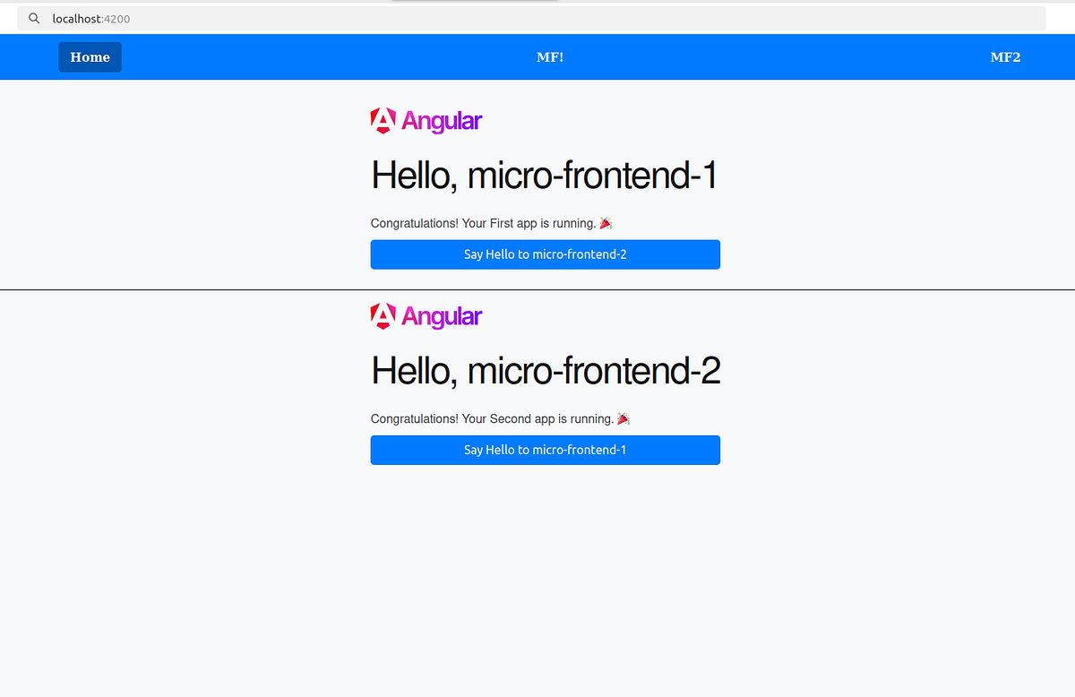Click the Angular shield logo above micro-frontend-1
The image size is (1075, 697).
(x=383, y=120)
